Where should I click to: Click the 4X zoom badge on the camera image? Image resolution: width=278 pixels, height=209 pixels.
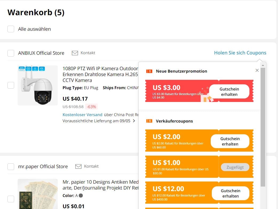point(42,69)
